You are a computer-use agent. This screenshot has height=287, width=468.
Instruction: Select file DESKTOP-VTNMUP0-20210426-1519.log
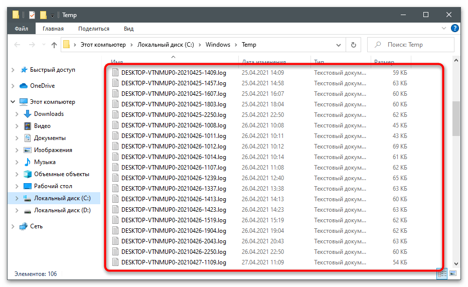click(x=174, y=220)
